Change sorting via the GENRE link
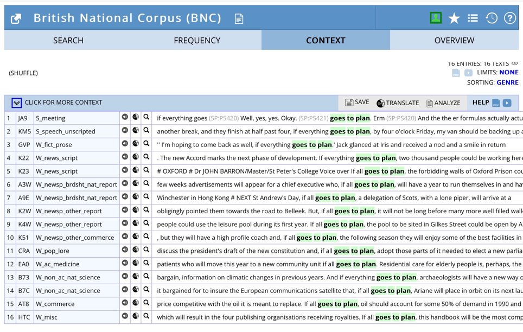Viewport: 523px width, 332px height. coord(507,82)
